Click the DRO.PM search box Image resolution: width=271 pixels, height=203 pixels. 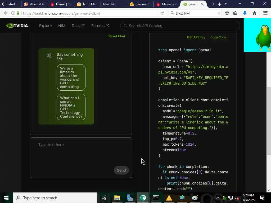pos(195,13)
